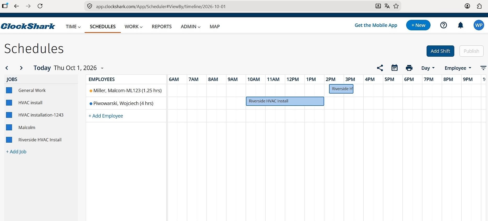Click the Publish button
Viewport: 488px width, 221px height.
472,51
